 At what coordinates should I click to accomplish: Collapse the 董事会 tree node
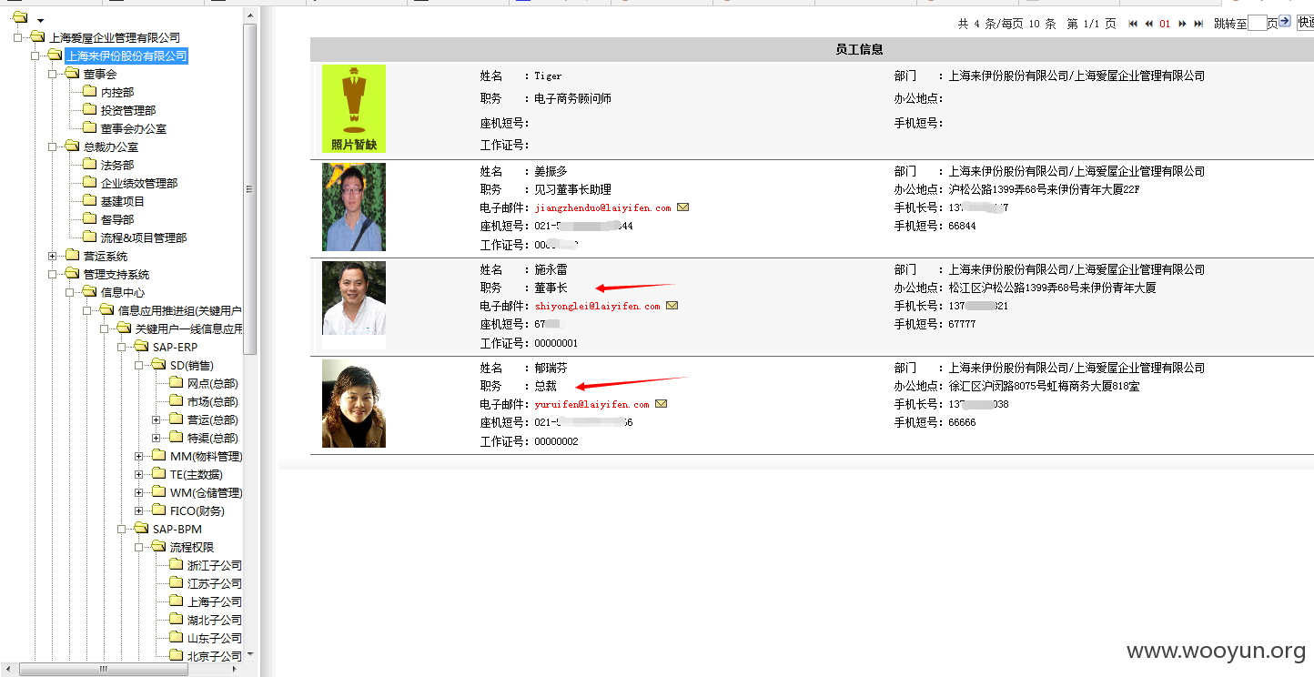[52, 74]
